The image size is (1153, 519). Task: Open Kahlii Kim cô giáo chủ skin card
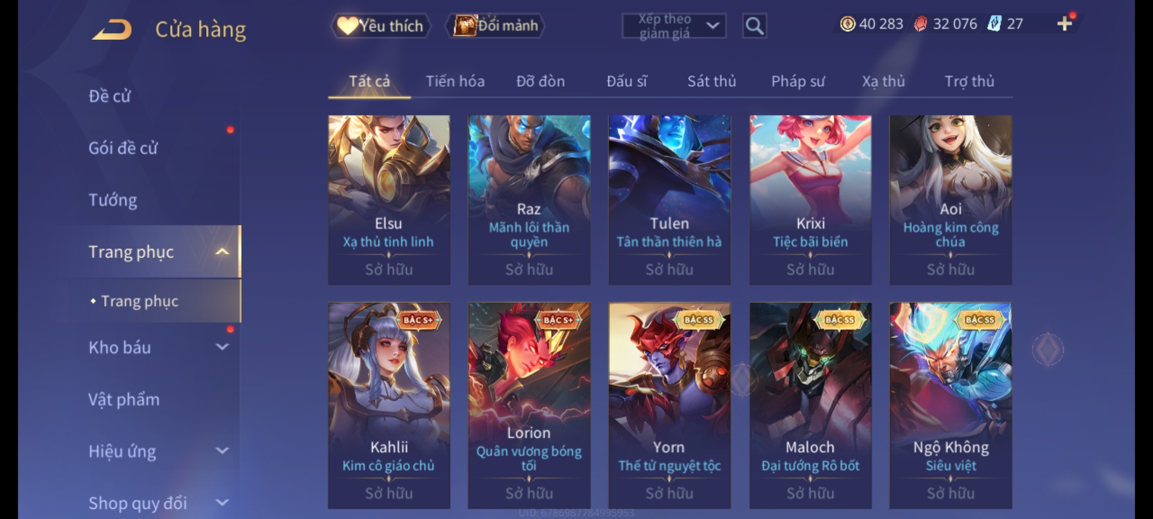coord(389,405)
